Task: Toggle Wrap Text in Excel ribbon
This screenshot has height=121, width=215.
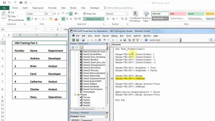Action: [x=89, y=14]
